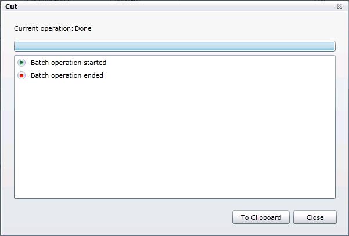Click the 'Cut' dialog title
This screenshot has width=349, height=236.
12,7
